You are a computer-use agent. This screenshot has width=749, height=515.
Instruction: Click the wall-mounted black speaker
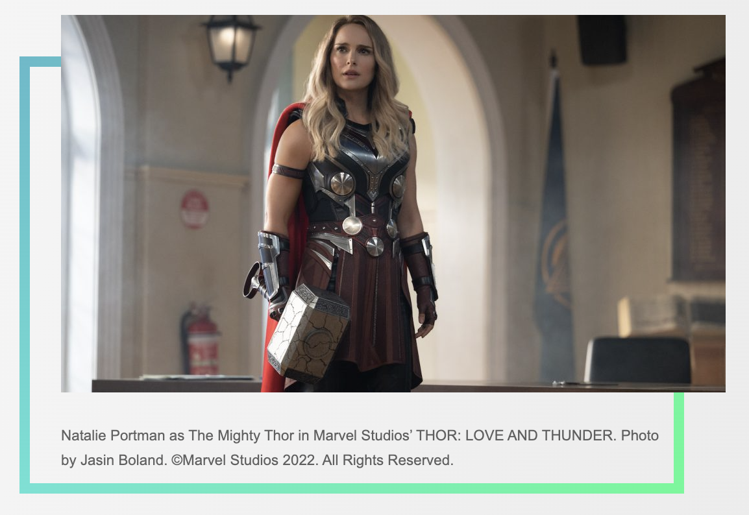(602, 40)
